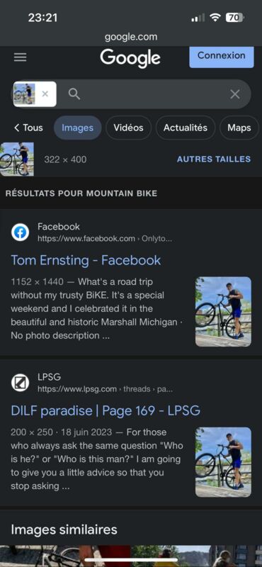Screen dimensions: 262x567
Task: Tap the Facebook site icon
Action: pyautogui.click(x=21, y=232)
